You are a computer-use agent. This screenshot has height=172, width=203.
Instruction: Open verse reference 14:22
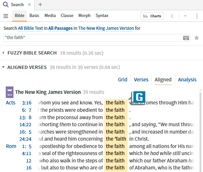point(25,125)
